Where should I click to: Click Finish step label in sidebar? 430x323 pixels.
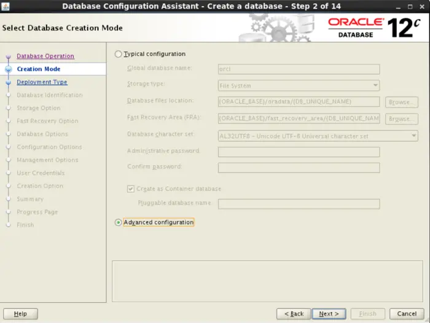pyautogui.click(x=26, y=225)
